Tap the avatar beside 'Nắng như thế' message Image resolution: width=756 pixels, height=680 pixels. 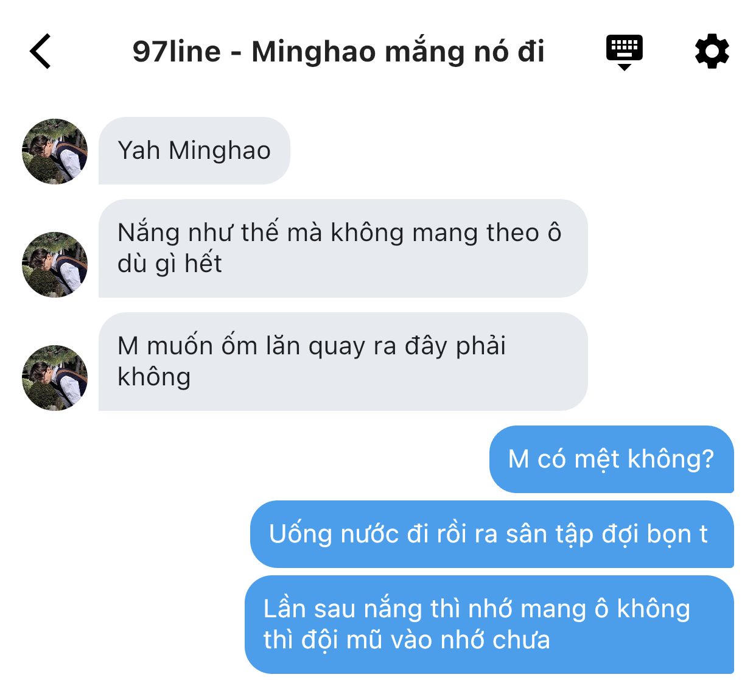[55, 264]
